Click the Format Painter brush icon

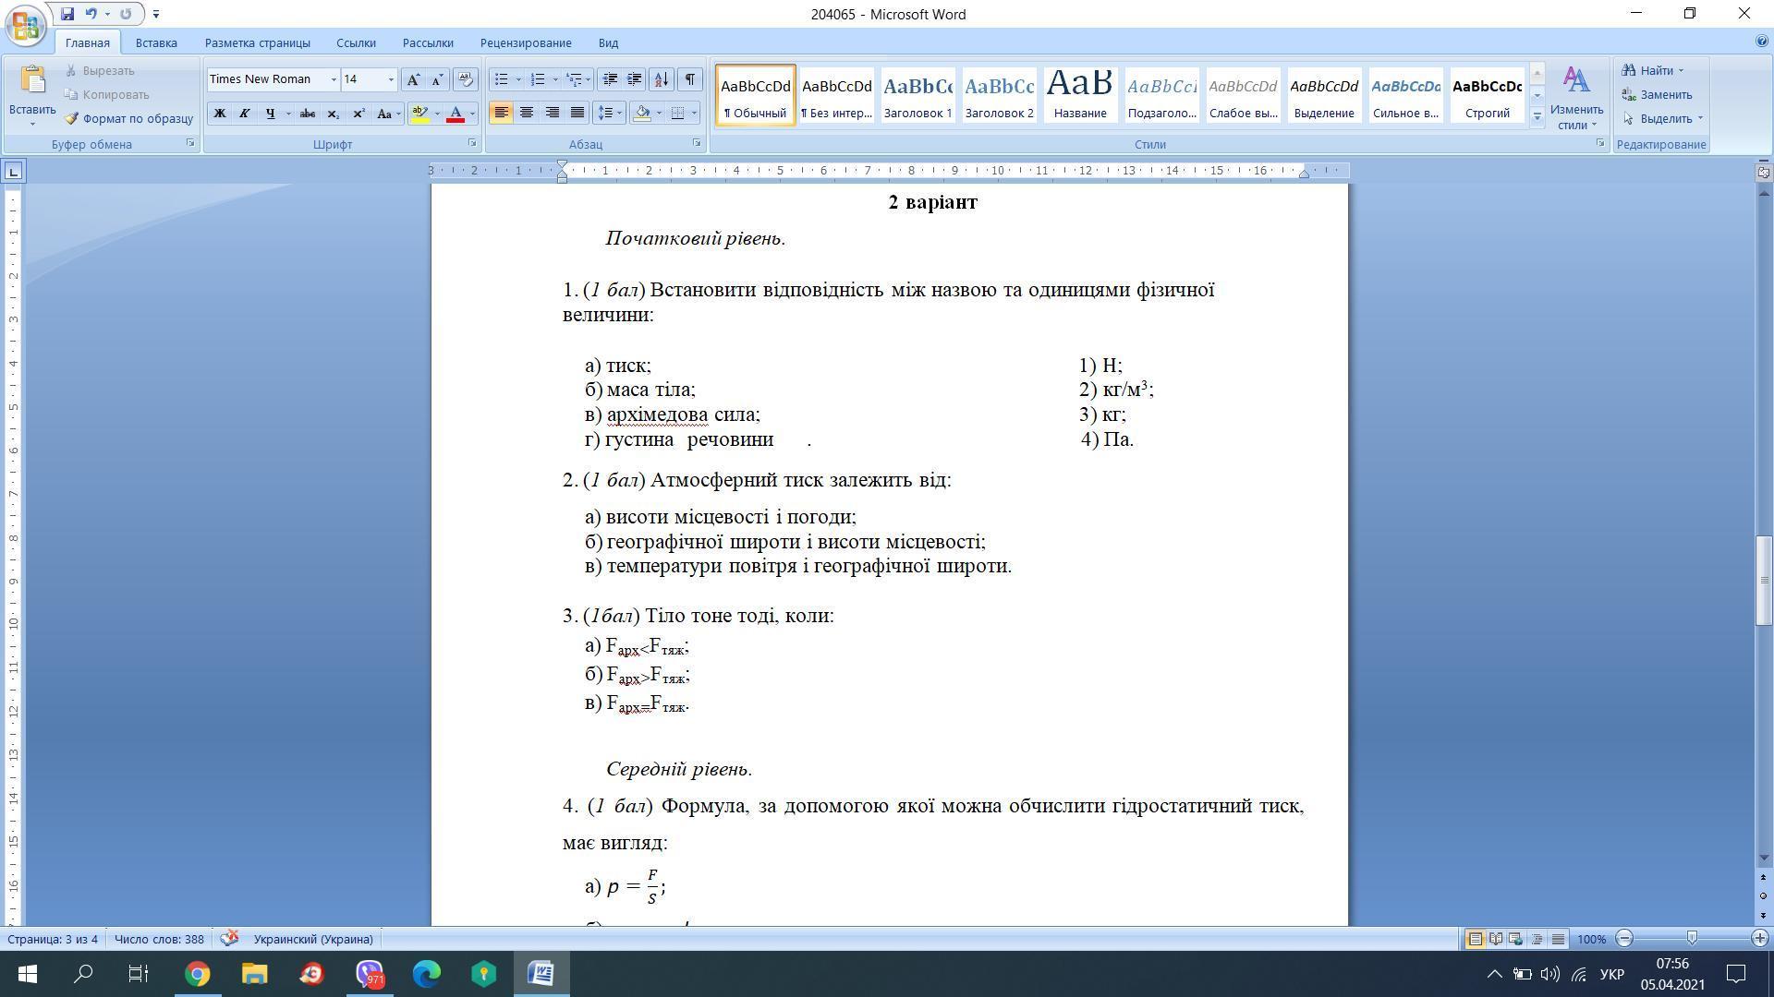point(71,119)
